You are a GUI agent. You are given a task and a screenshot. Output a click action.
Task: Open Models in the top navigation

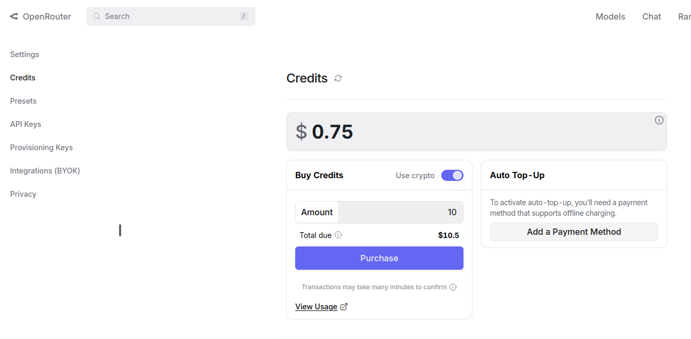(x=610, y=16)
